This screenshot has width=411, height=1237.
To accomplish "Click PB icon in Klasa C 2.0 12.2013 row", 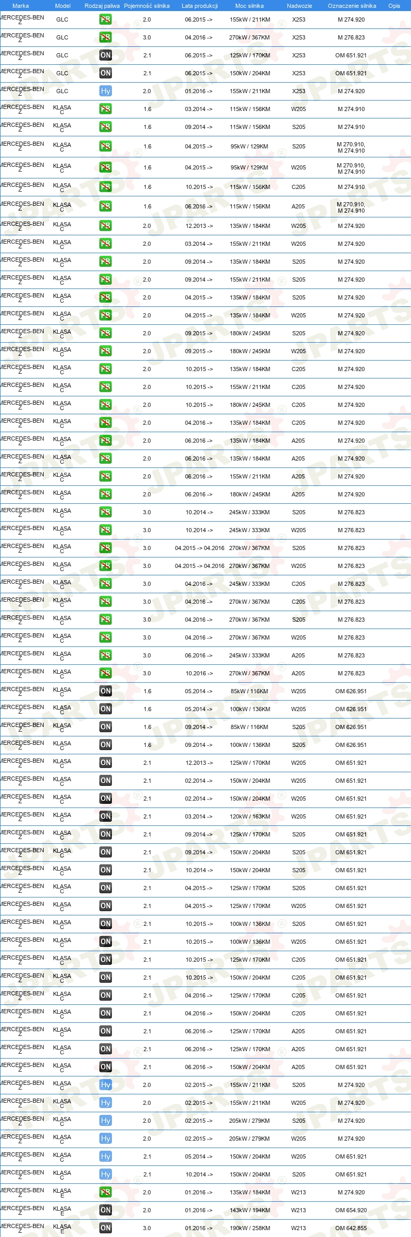I will coord(106,226).
